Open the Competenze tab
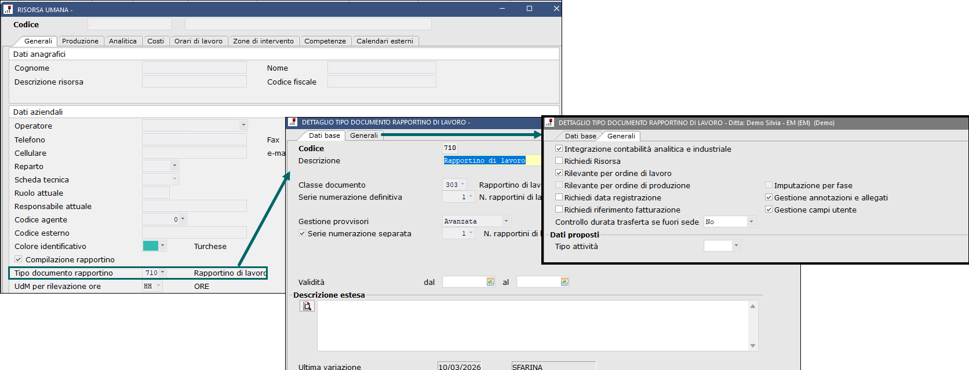 click(325, 41)
